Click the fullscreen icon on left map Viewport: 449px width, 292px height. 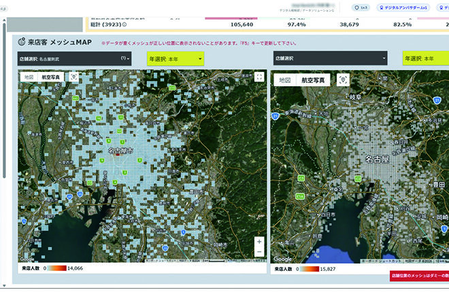coord(259,77)
